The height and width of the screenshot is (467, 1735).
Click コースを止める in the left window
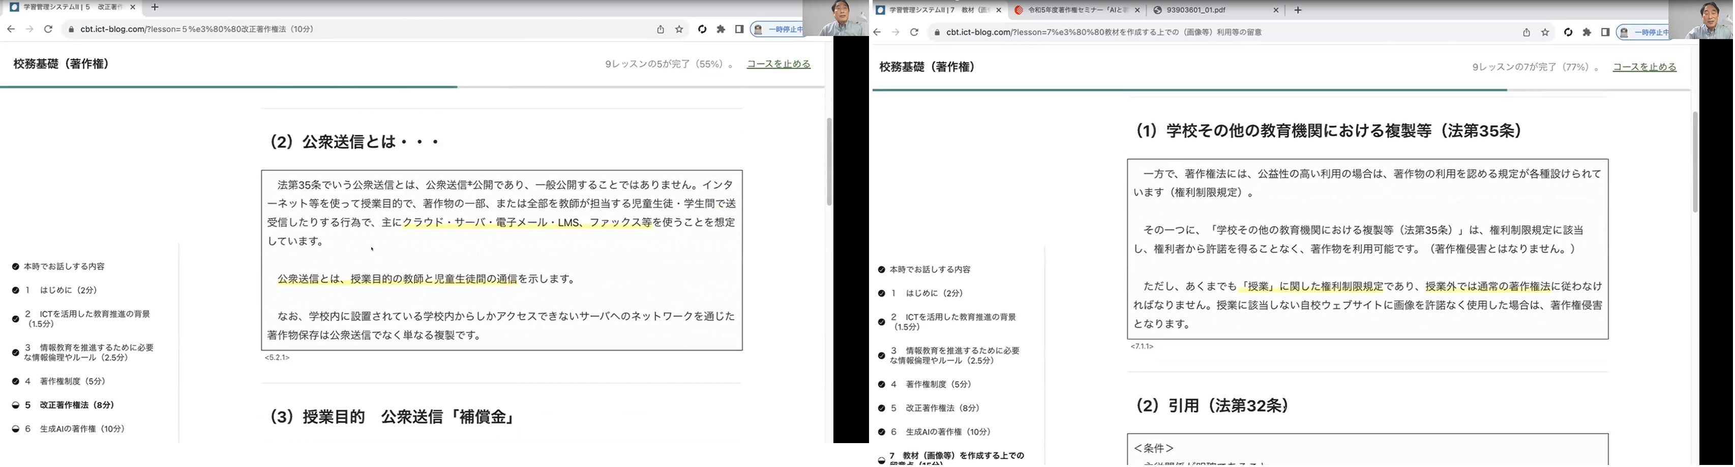(779, 64)
